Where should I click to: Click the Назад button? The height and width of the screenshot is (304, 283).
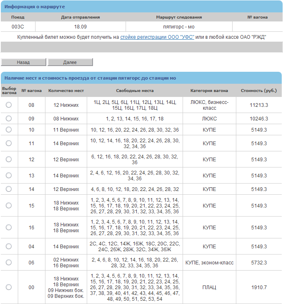pos(23,62)
